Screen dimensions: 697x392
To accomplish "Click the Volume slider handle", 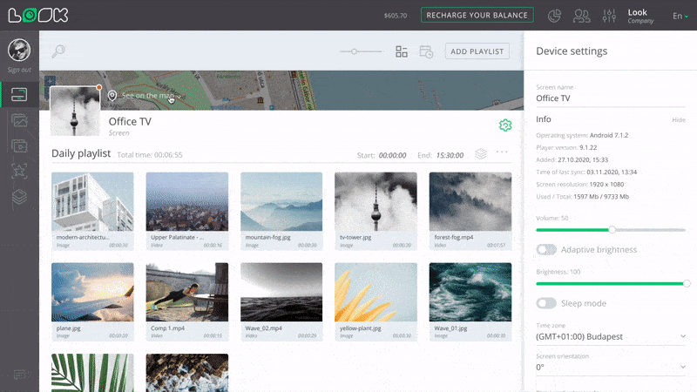I will 612,230.
